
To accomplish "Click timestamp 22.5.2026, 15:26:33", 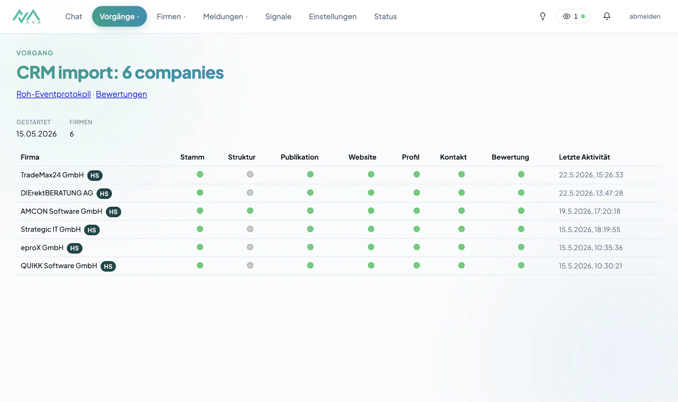I will pos(591,175).
